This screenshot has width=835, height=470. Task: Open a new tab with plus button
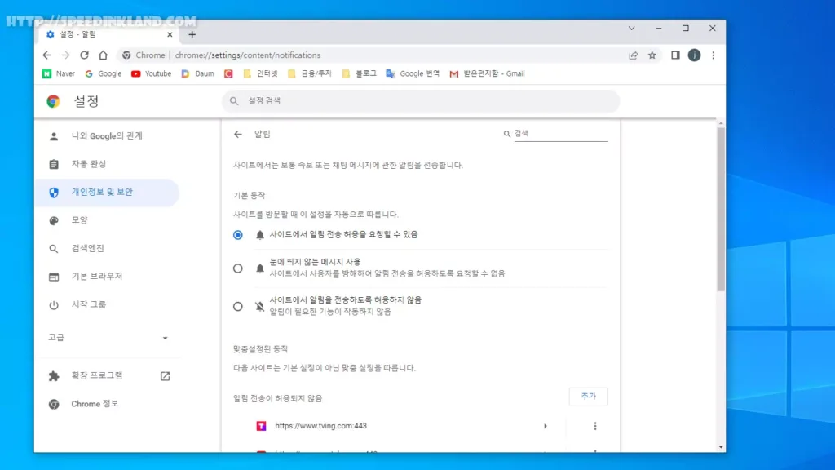(192, 34)
